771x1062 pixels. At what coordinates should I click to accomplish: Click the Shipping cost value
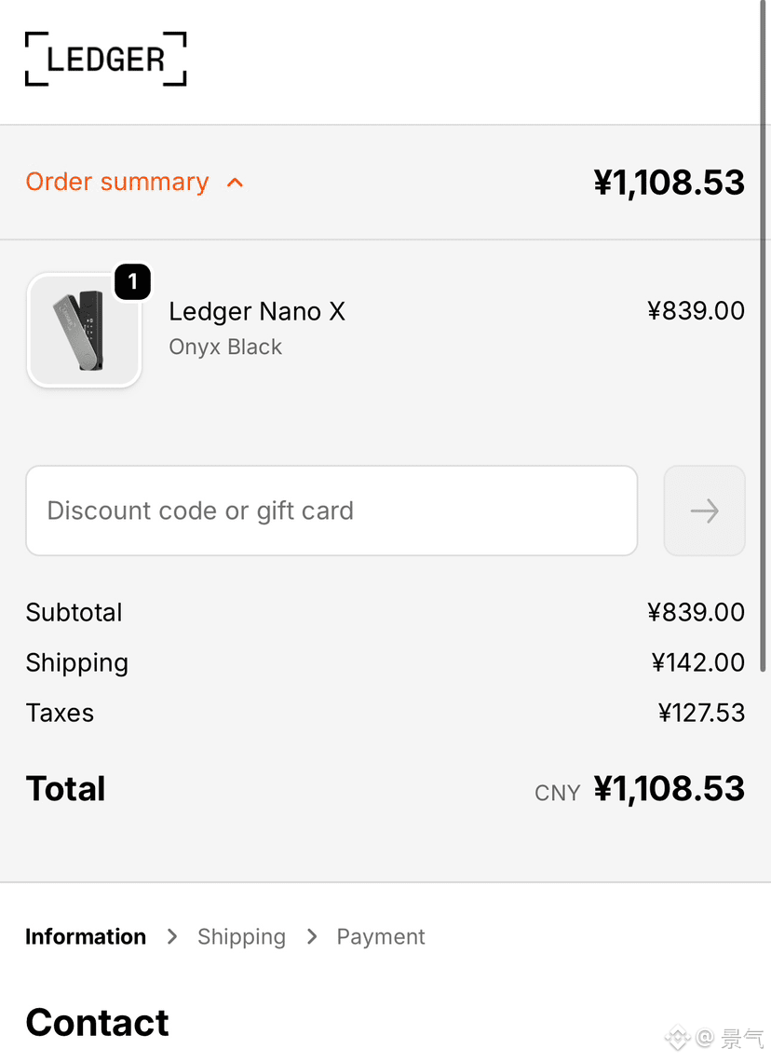coord(697,662)
